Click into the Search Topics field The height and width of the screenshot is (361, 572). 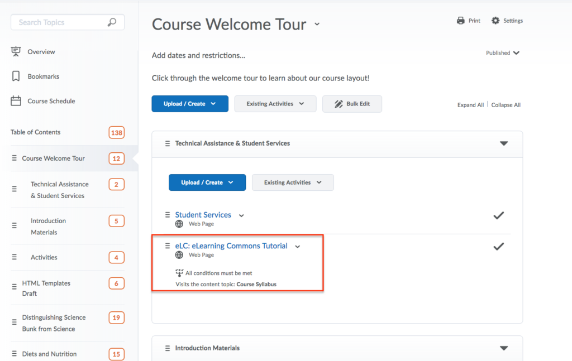pos(59,22)
